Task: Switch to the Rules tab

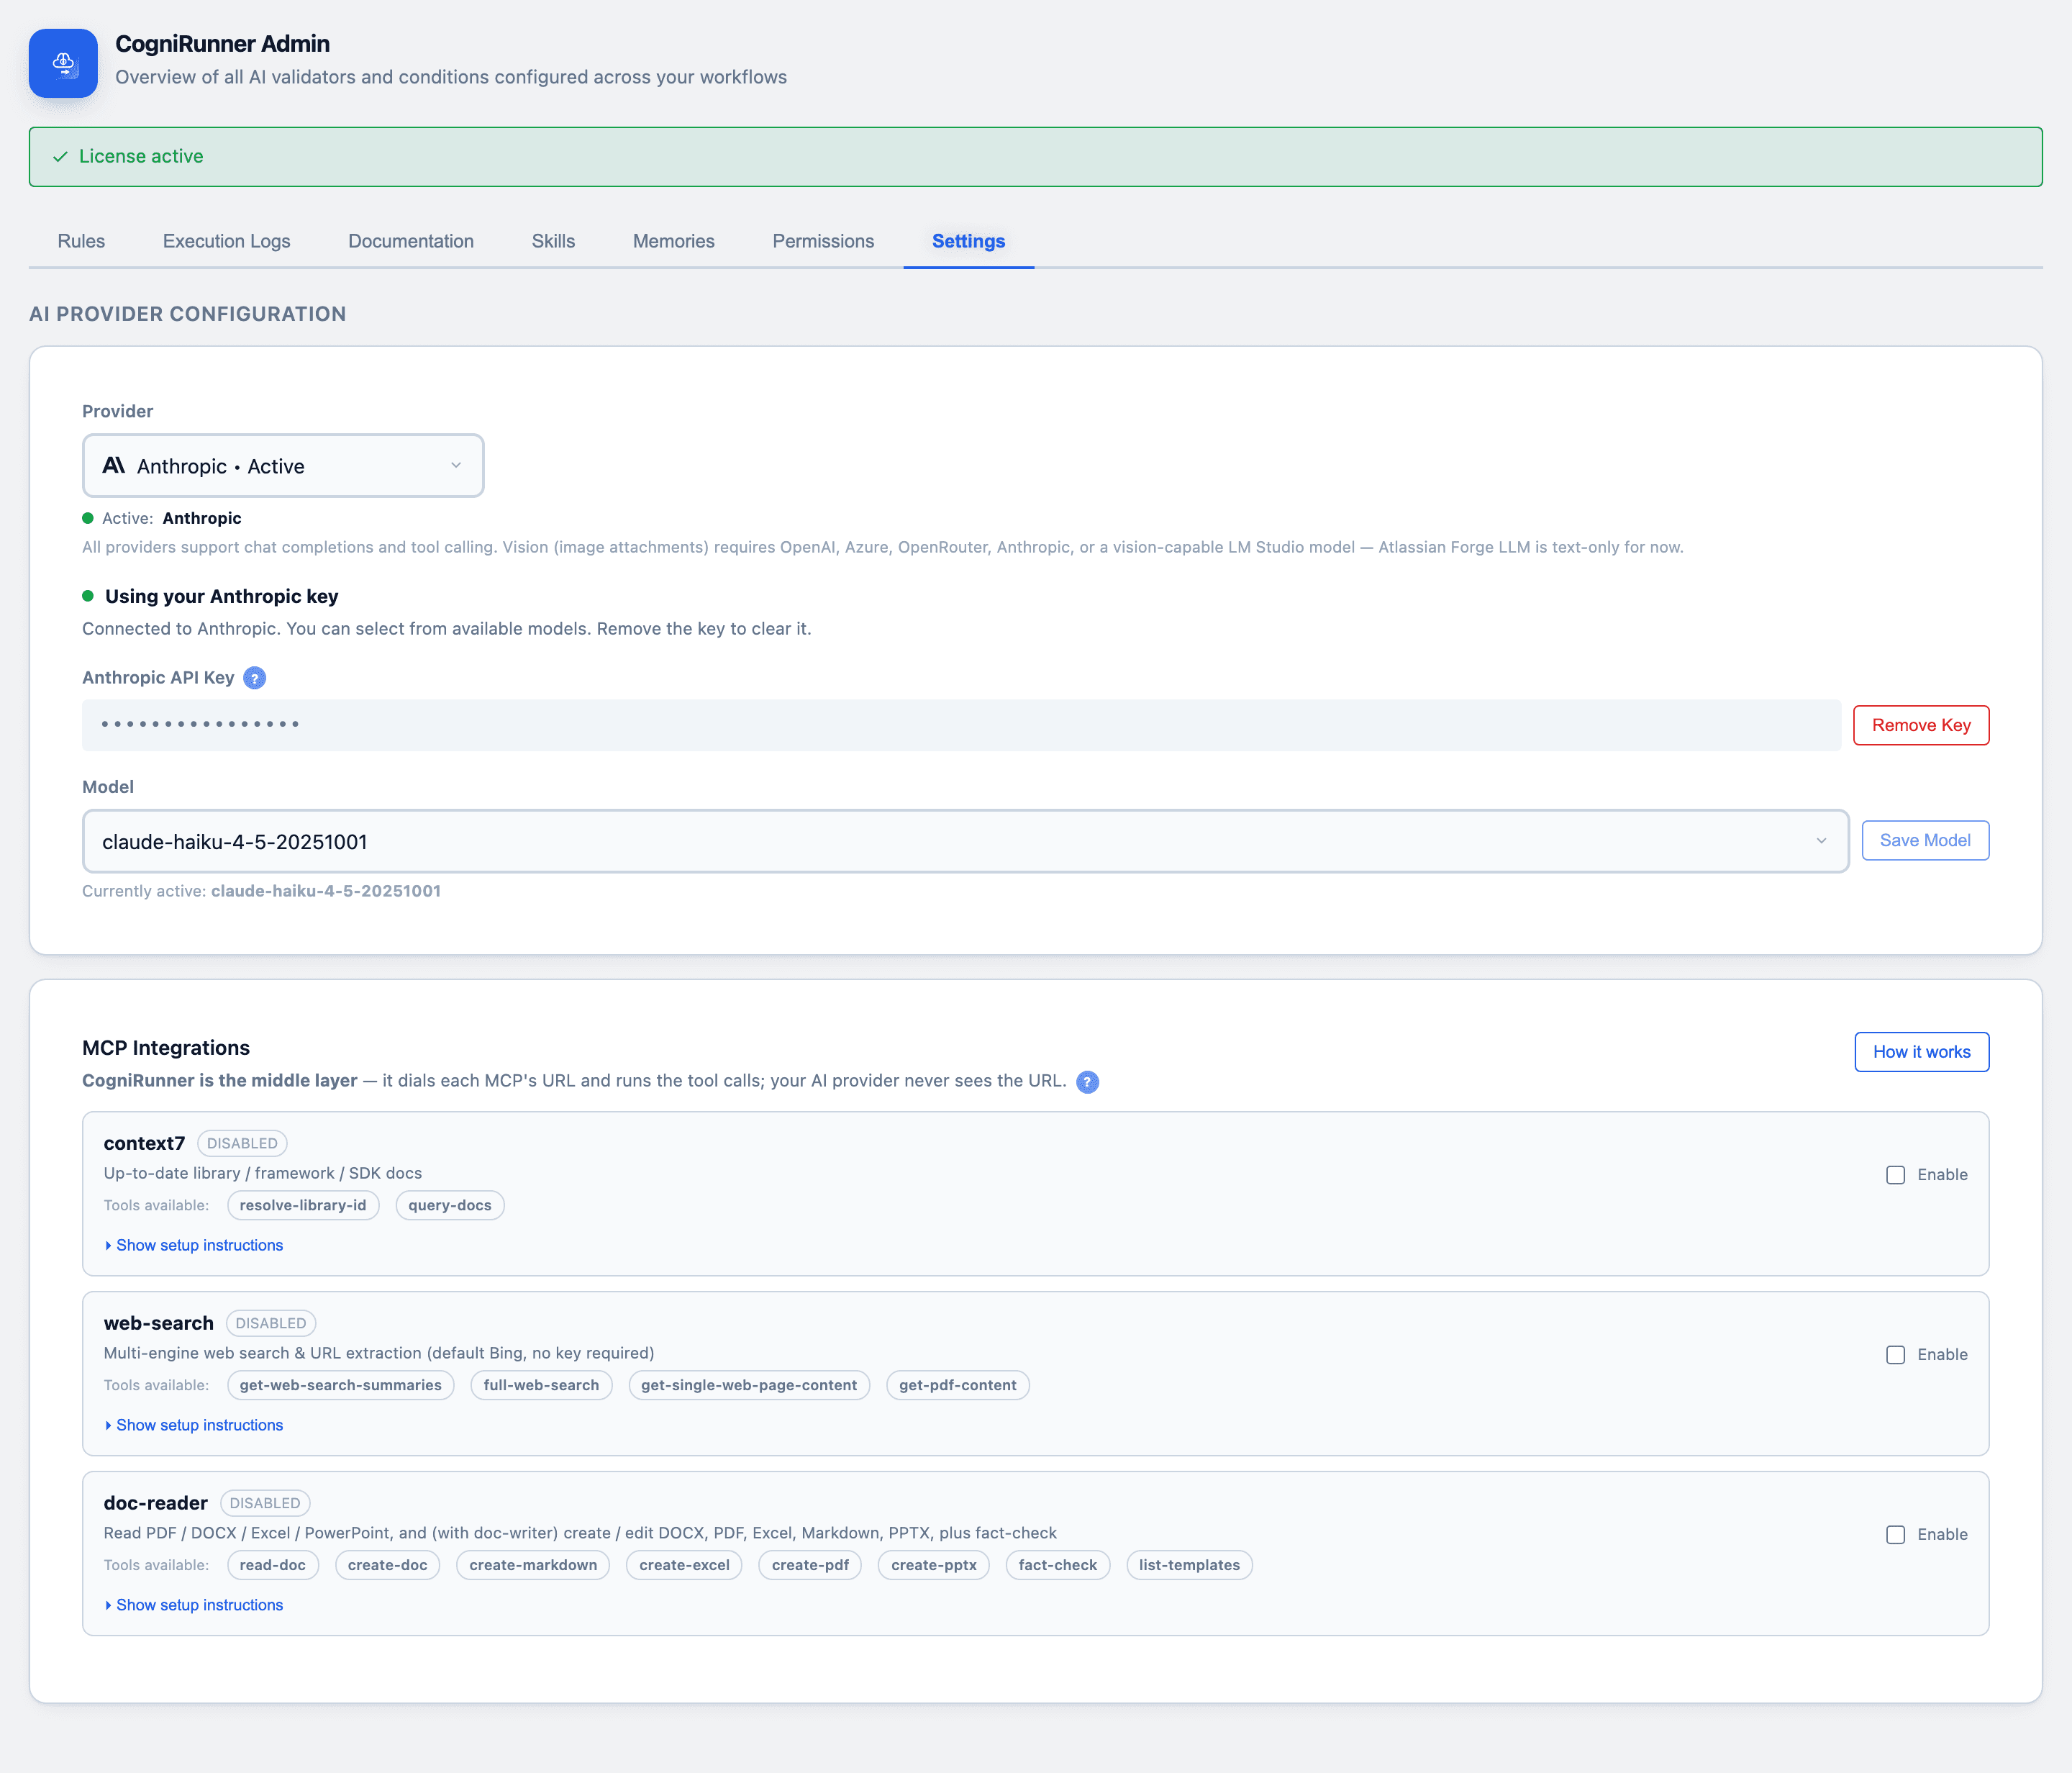Action: point(81,241)
